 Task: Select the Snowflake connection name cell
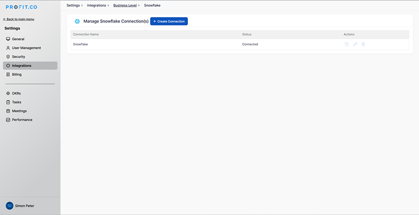pyautogui.click(x=80, y=45)
